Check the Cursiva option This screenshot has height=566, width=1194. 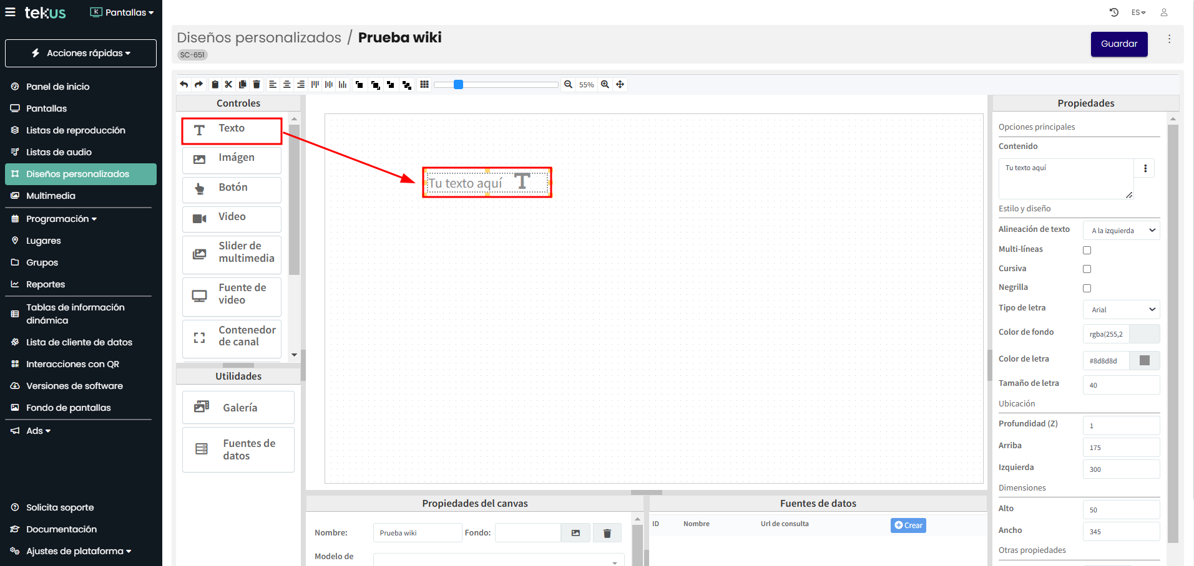tap(1087, 269)
